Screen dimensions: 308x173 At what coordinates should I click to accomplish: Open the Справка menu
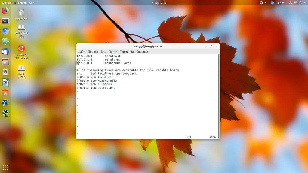(x=142, y=52)
